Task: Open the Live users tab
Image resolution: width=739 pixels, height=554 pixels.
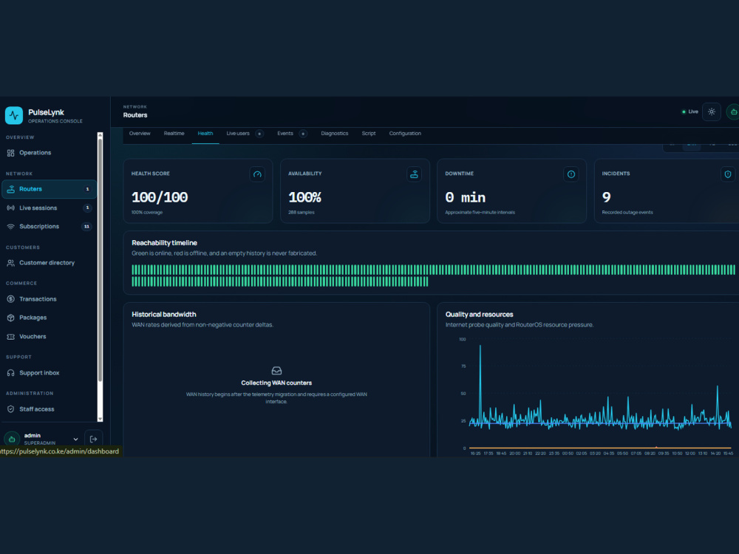Action: (x=238, y=134)
